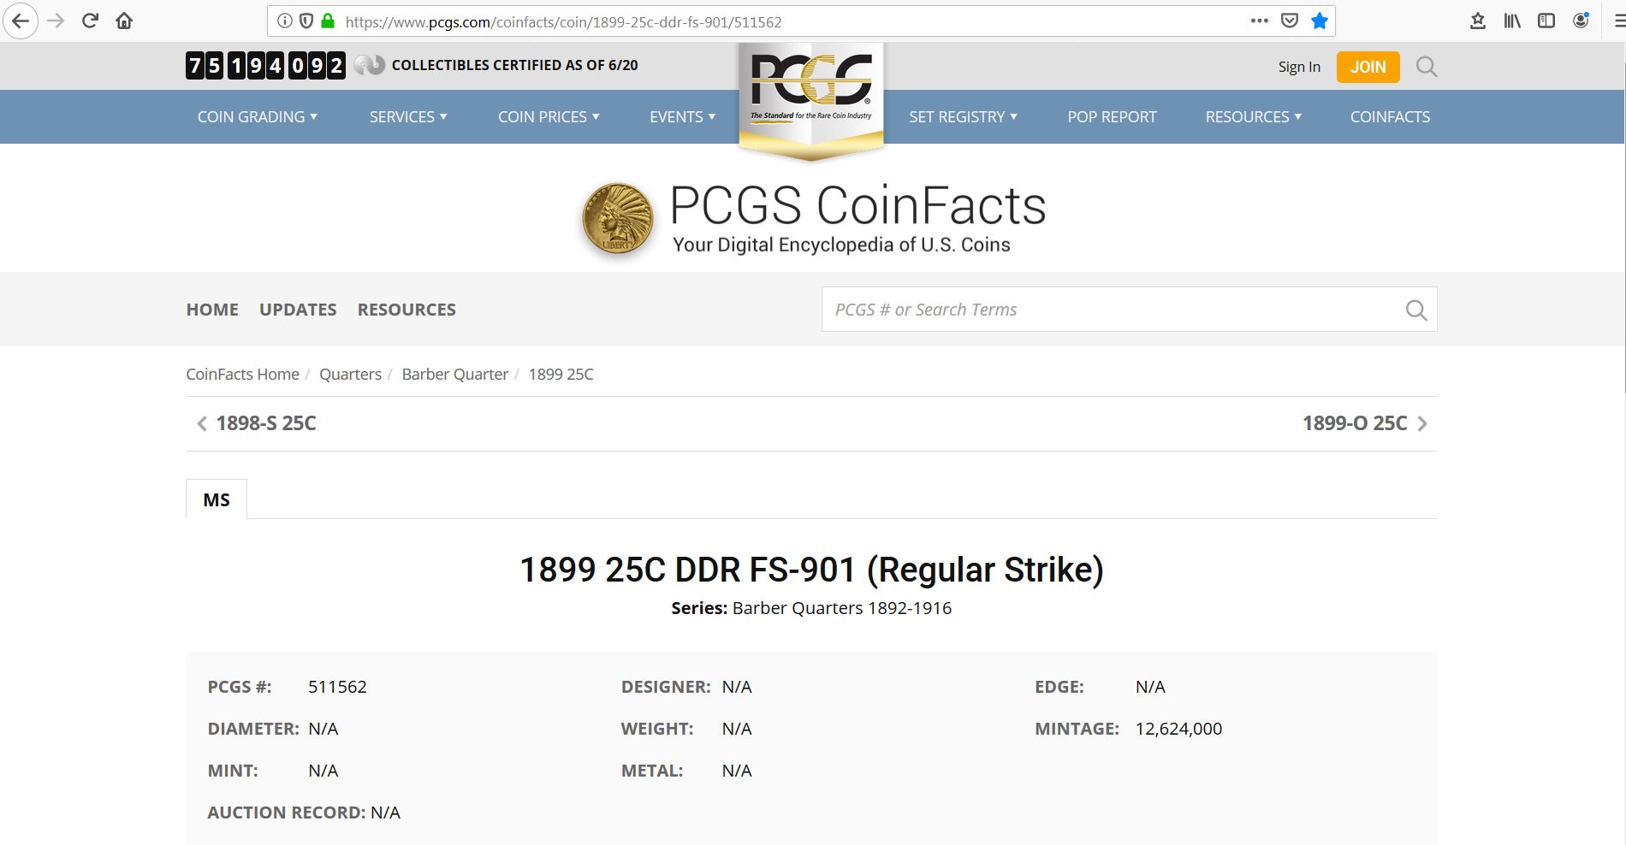1626x845 pixels.
Task: Open CoinFacts from blue nav bar
Action: [x=1390, y=116]
